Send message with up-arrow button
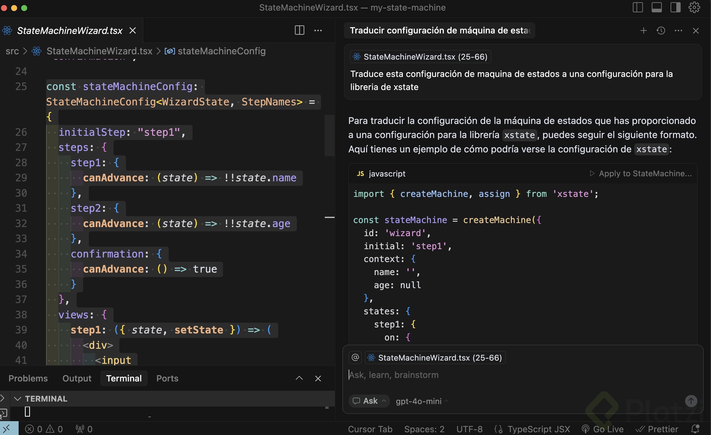The height and width of the screenshot is (435, 711). coord(691,401)
